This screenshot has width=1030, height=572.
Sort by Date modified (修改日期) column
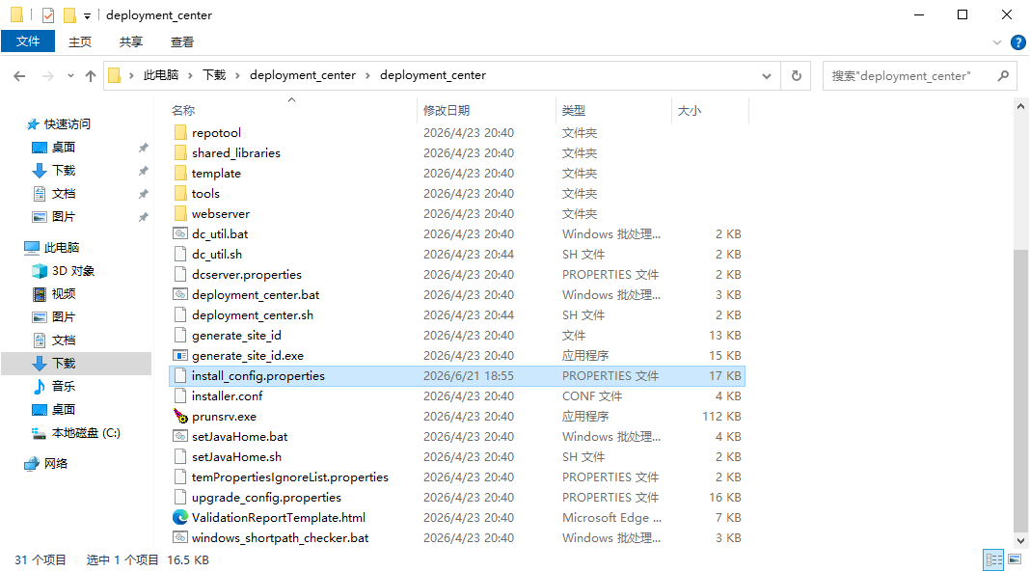pyautogui.click(x=446, y=110)
